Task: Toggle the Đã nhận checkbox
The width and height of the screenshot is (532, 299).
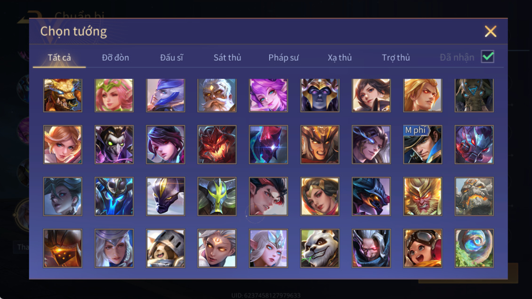Action: click(x=488, y=57)
